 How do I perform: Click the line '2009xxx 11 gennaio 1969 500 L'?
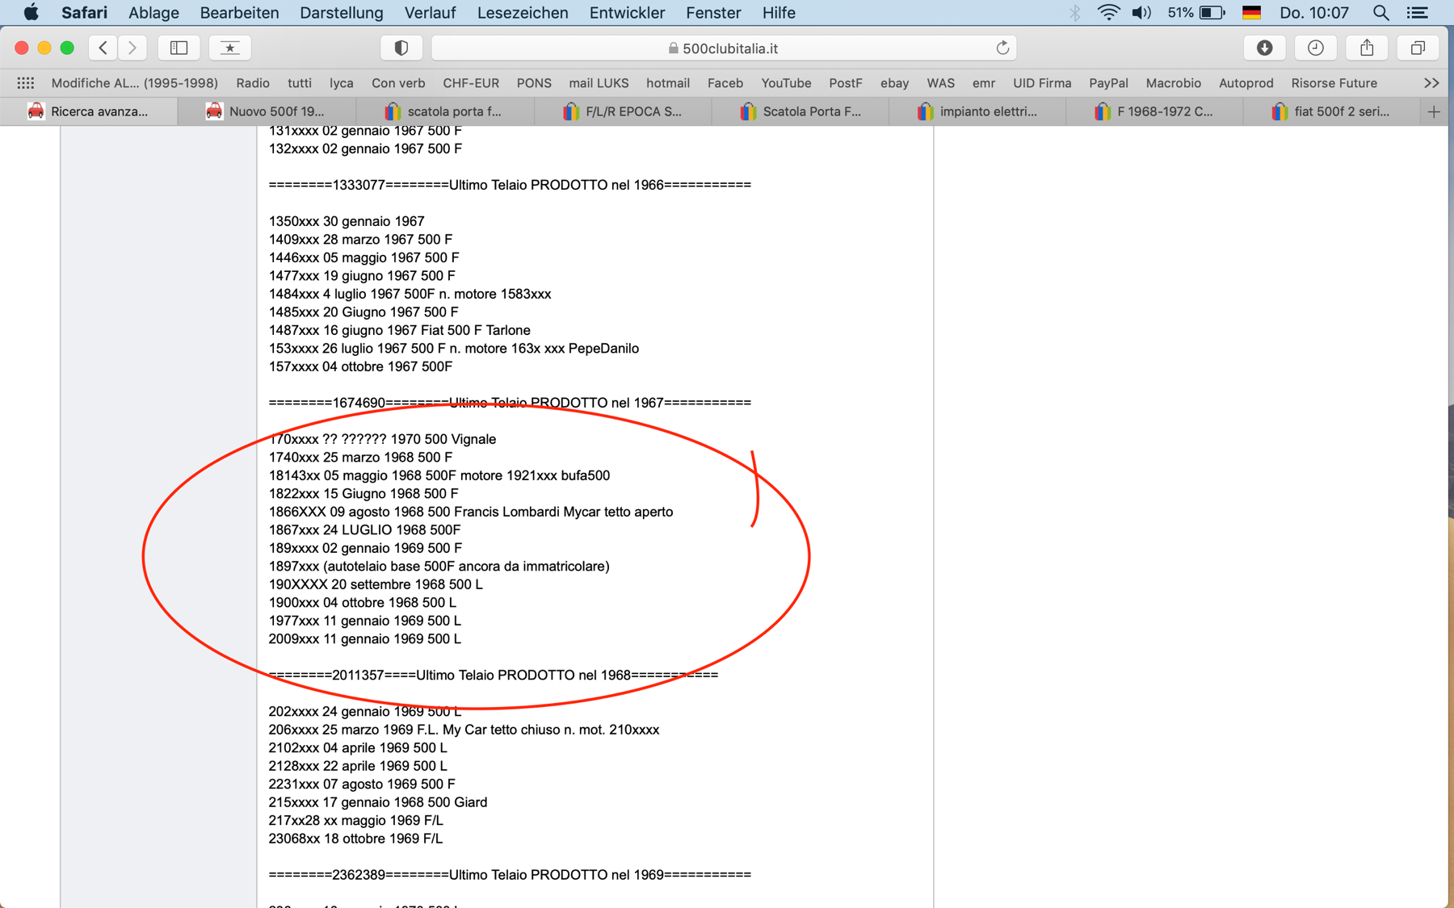pos(364,638)
